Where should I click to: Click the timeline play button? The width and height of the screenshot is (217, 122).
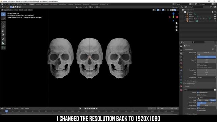[92, 108]
